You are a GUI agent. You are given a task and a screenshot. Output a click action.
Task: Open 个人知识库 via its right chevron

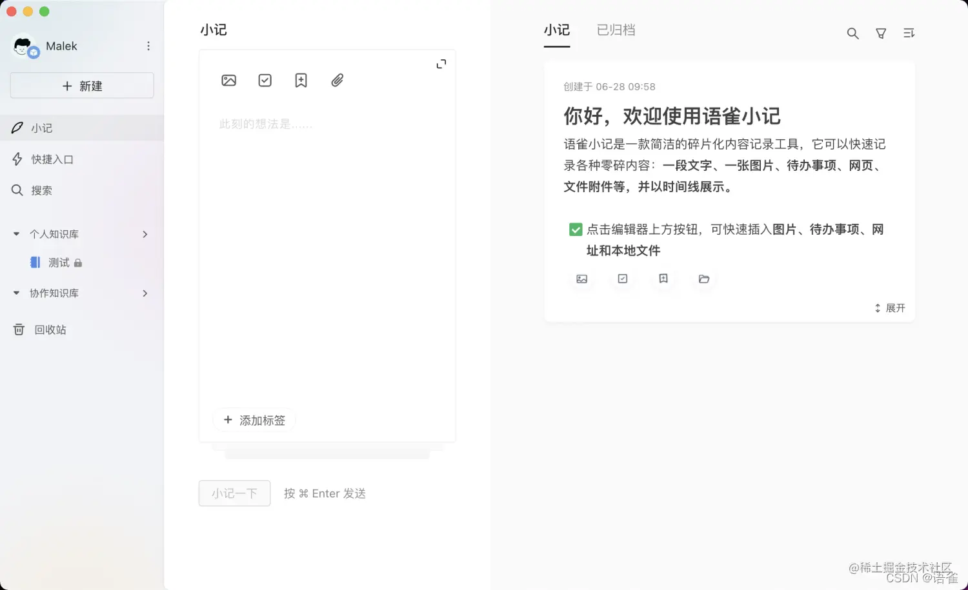point(145,234)
